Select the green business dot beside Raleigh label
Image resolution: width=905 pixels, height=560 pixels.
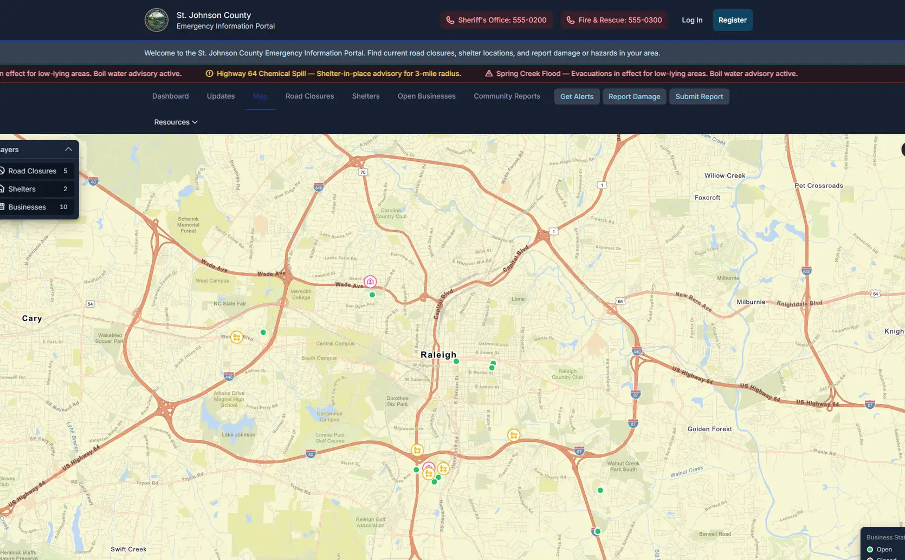(x=456, y=361)
